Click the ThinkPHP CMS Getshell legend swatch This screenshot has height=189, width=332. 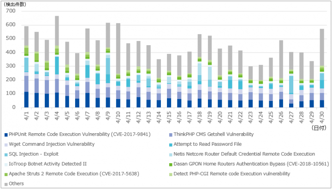coord(171,135)
